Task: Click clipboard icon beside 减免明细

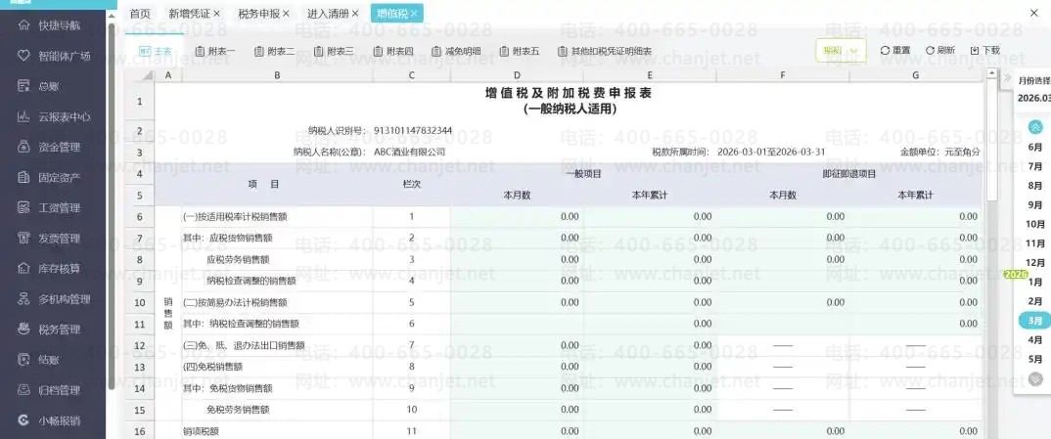Action: (x=438, y=51)
